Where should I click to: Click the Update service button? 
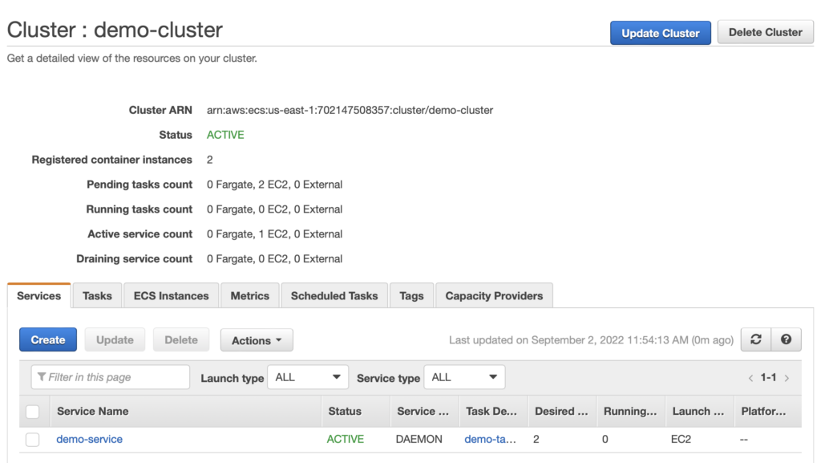[x=115, y=340]
